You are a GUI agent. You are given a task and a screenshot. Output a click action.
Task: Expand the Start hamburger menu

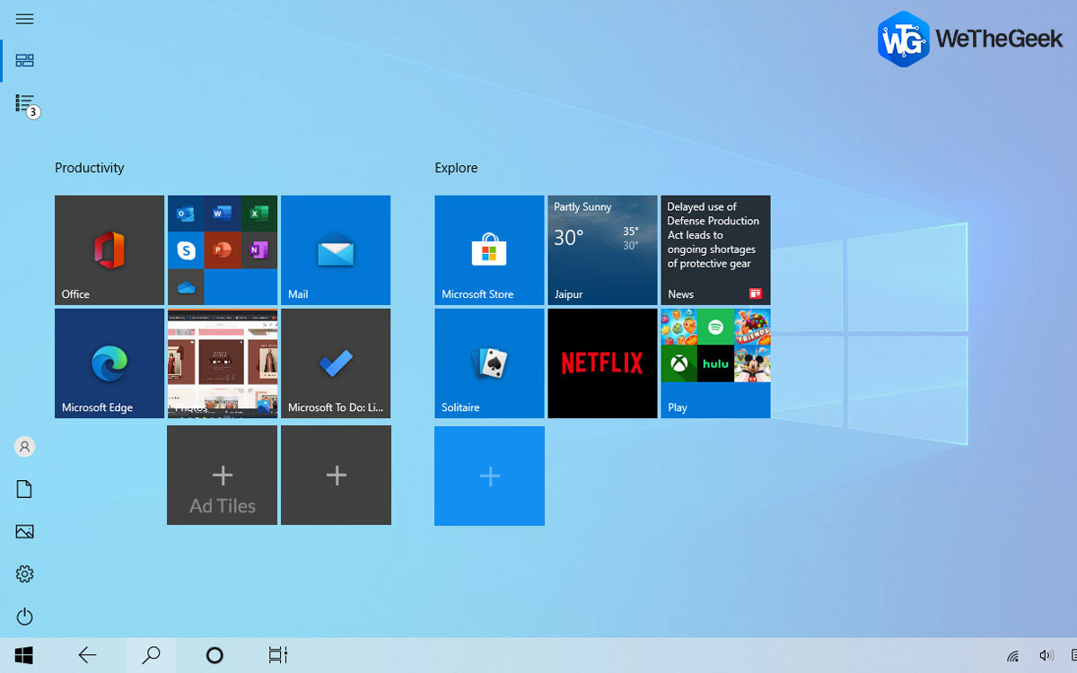25,19
